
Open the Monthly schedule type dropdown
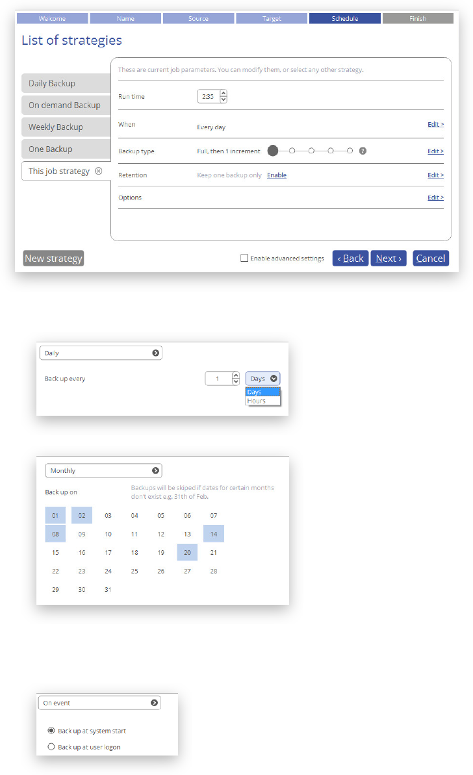click(x=103, y=470)
